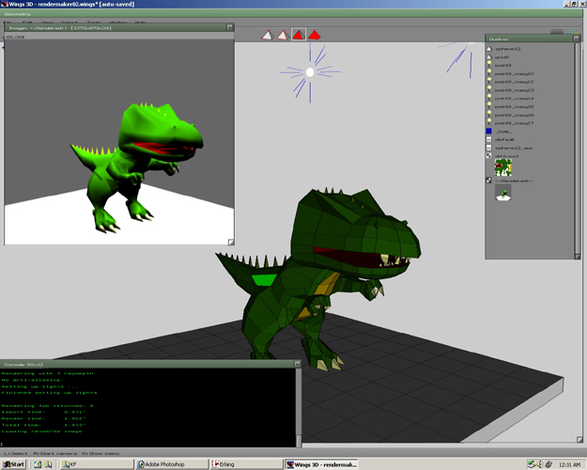Click the dinosaur head in the Geometry viewport

click(356, 234)
